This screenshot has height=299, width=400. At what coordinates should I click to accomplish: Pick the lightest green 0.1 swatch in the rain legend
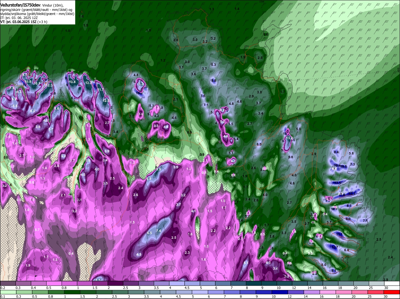point(8,292)
